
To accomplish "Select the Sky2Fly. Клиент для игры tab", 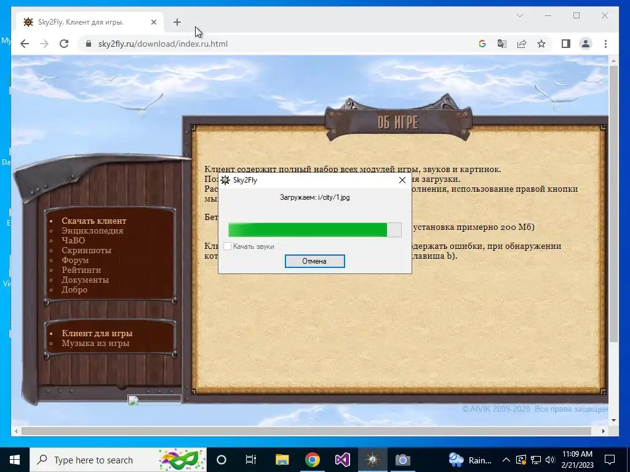I will [90, 22].
